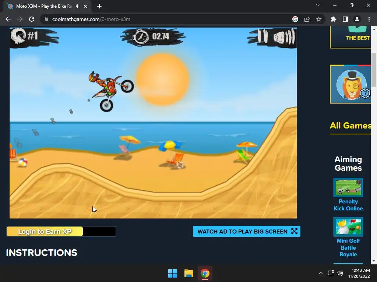Click scrollbar down arrow
The image size is (377, 282).
coord(374,261)
